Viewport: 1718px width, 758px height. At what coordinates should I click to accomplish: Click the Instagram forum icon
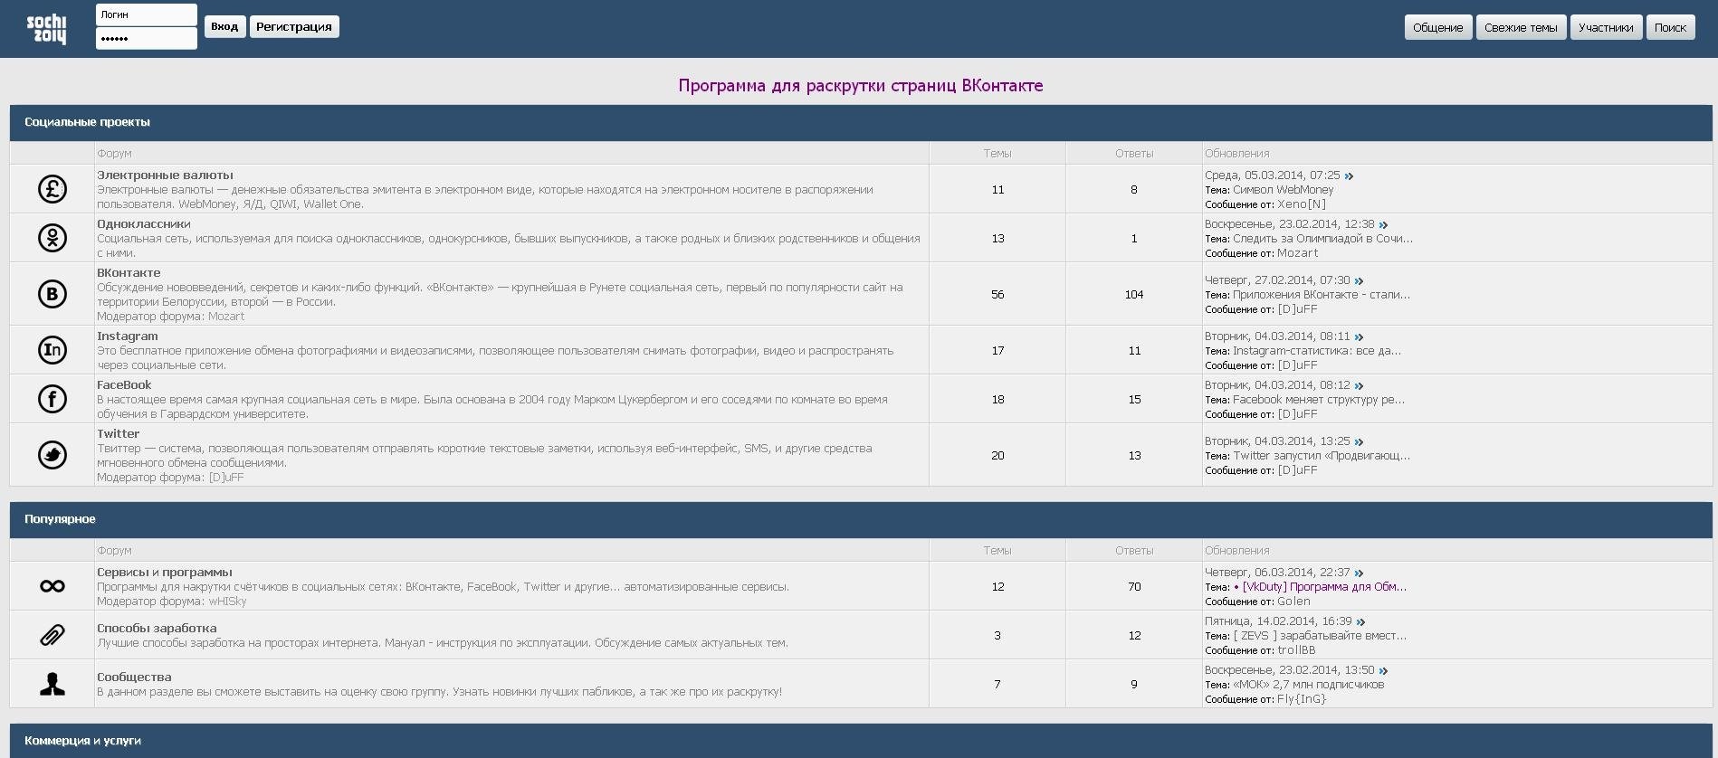click(52, 350)
